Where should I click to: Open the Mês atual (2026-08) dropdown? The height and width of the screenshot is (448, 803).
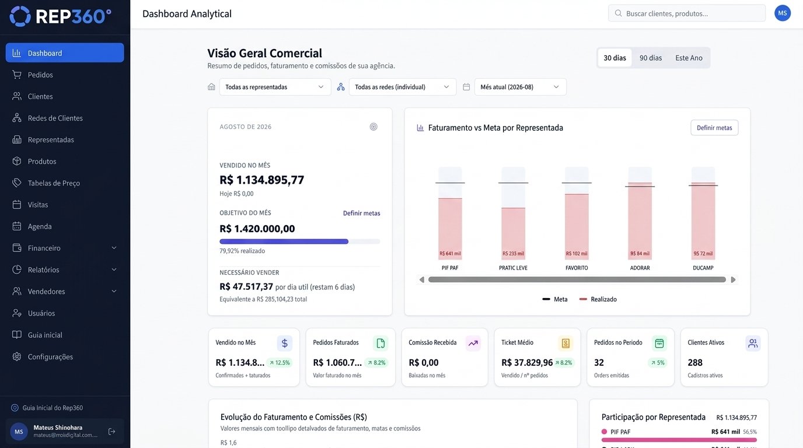click(x=520, y=87)
